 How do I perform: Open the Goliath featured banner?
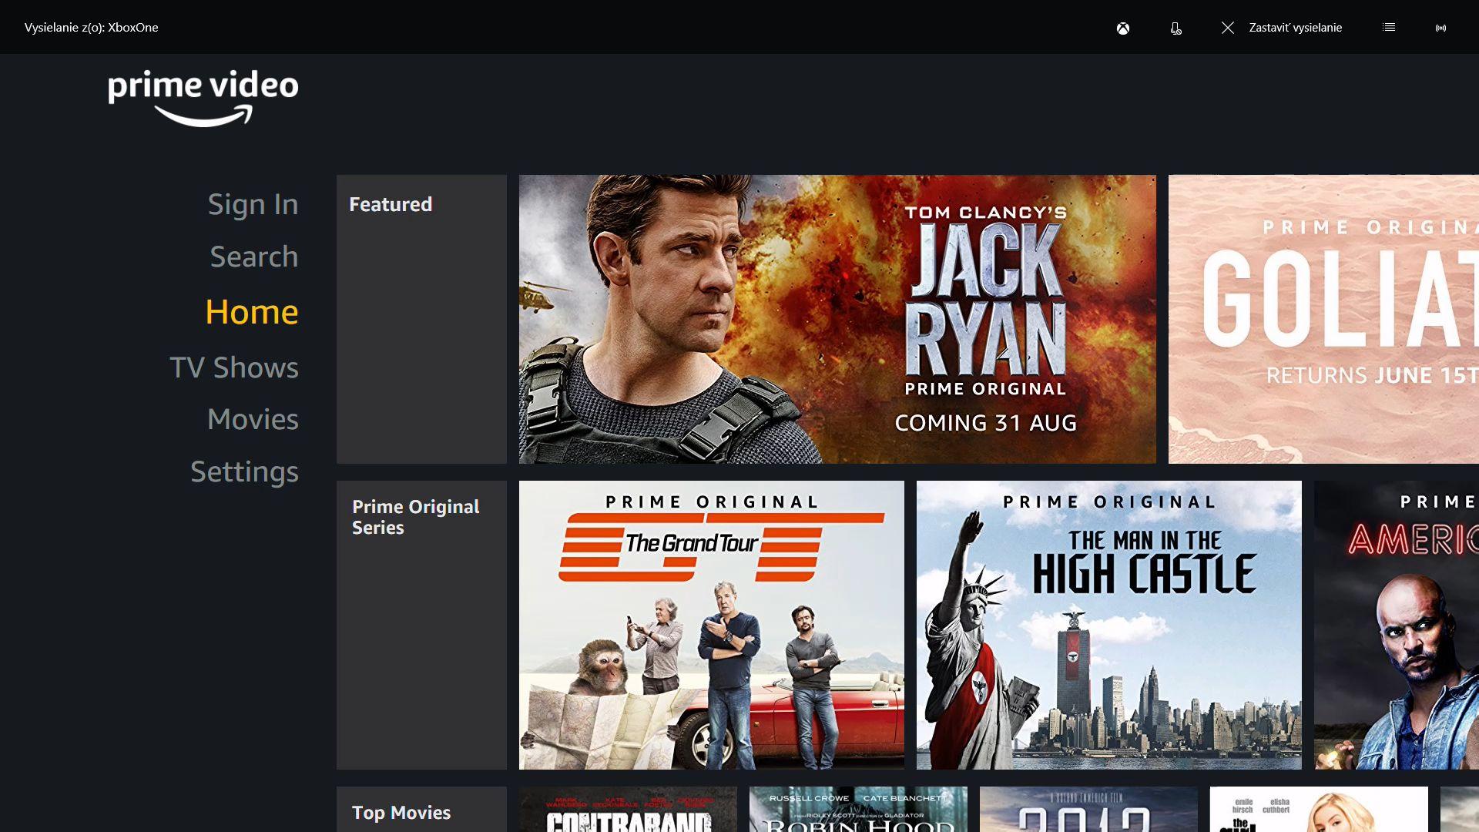1323,319
